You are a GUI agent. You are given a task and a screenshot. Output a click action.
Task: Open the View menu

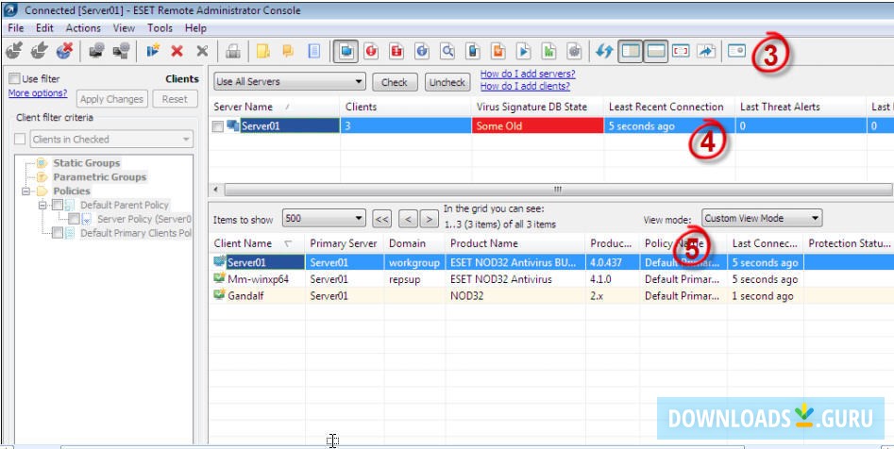124,28
